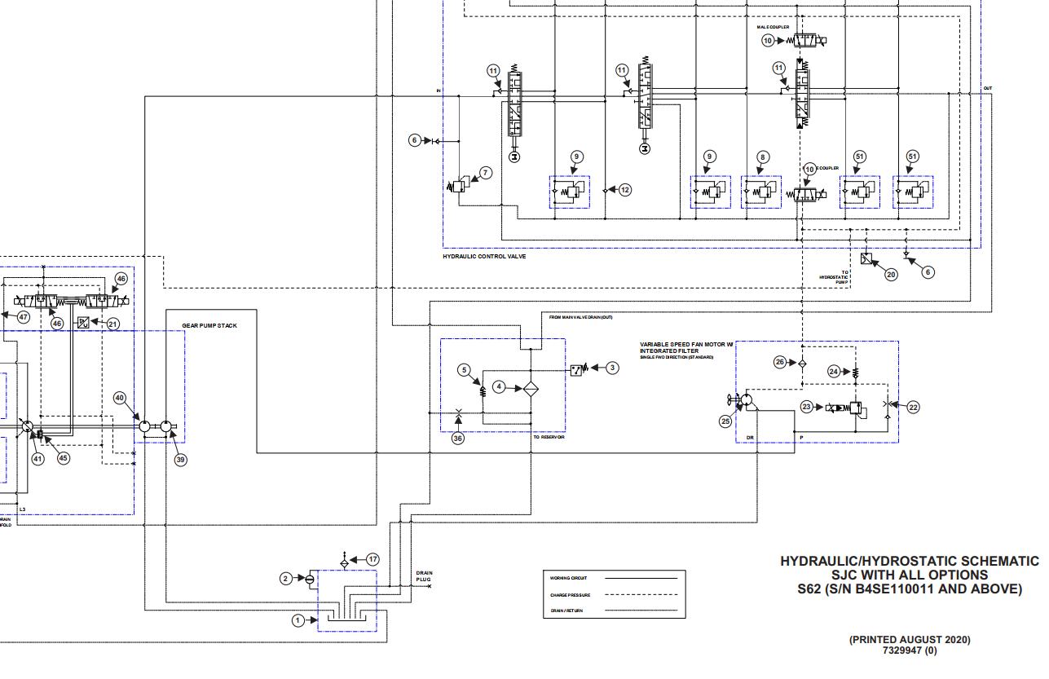Click callout bubble 20
Image resolution: width=1049 pixels, height=679 pixels.
[x=891, y=275]
